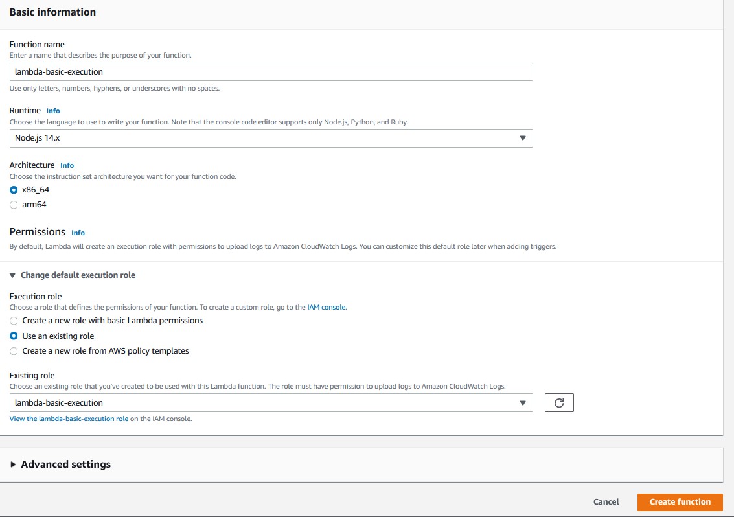Click the Function name label
Screen dimensions: 734x517
(x=37, y=45)
